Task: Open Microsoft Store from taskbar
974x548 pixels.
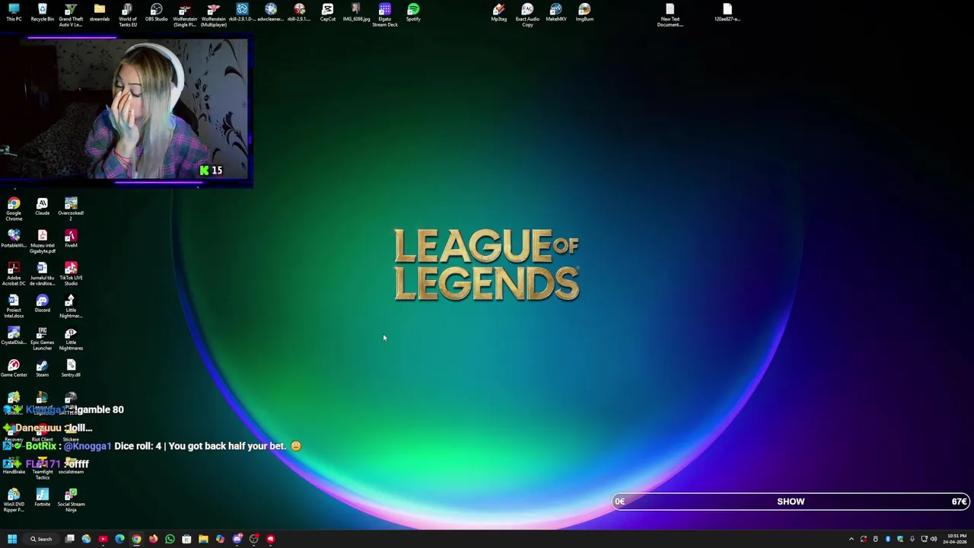Action: (186, 539)
